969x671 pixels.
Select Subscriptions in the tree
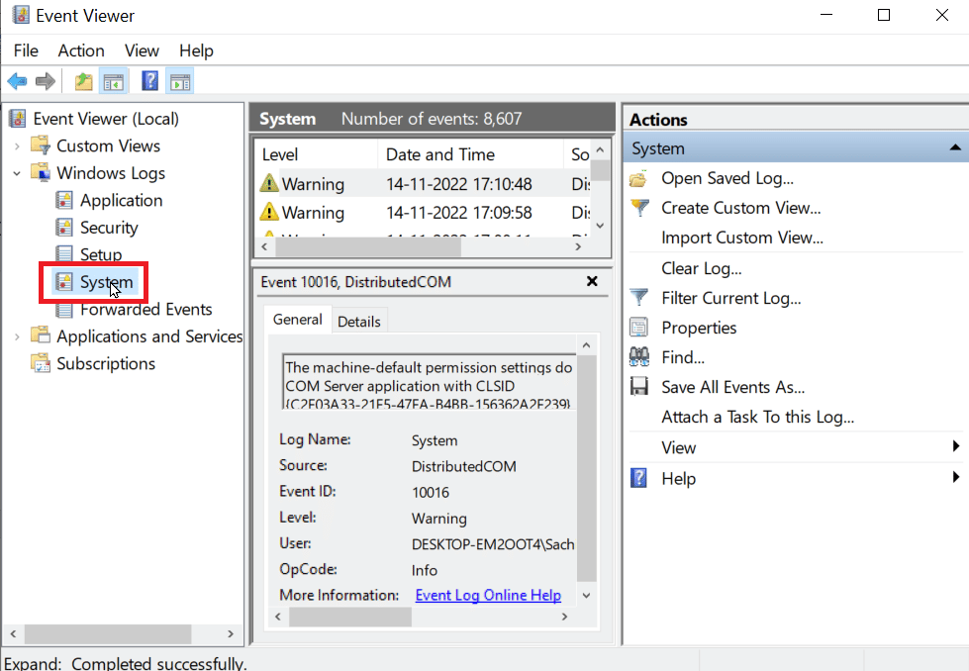[x=106, y=363]
